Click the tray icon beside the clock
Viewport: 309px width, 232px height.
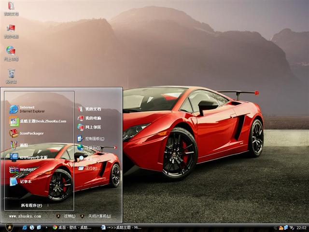292,228
